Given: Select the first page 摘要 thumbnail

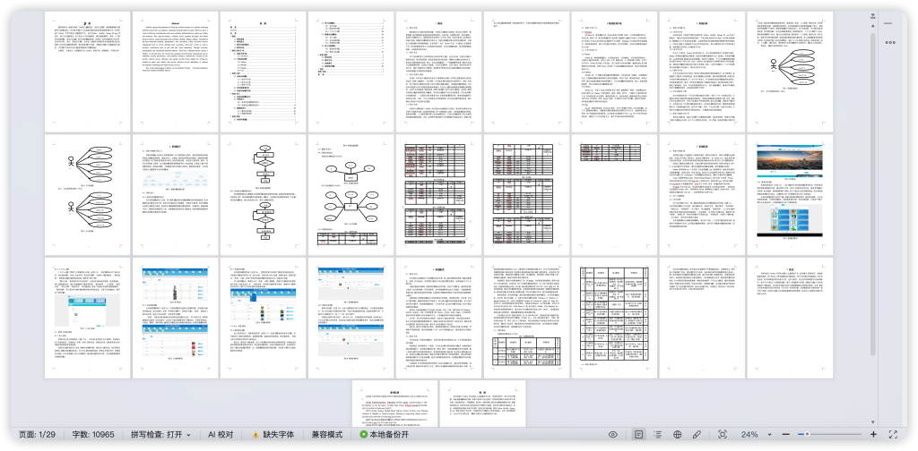Looking at the screenshot, I should (87, 72).
